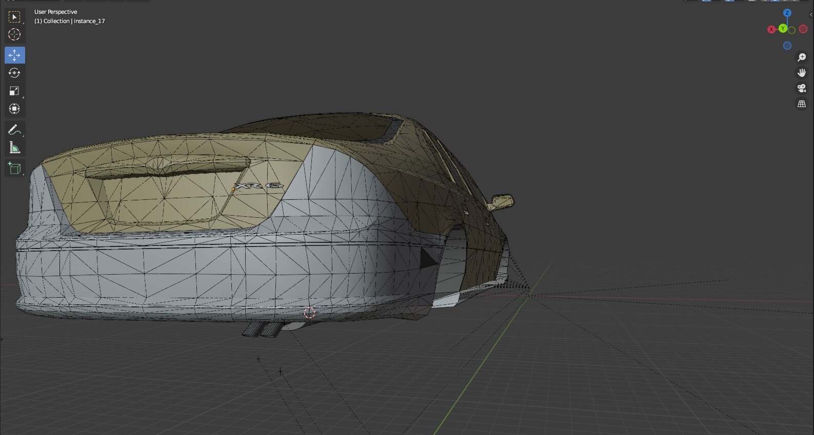Snap view to red X axis

771,30
